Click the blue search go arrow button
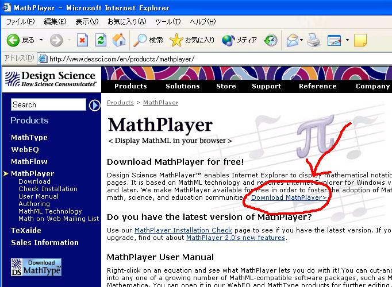The height and width of the screenshot is (287, 392). [94, 105]
